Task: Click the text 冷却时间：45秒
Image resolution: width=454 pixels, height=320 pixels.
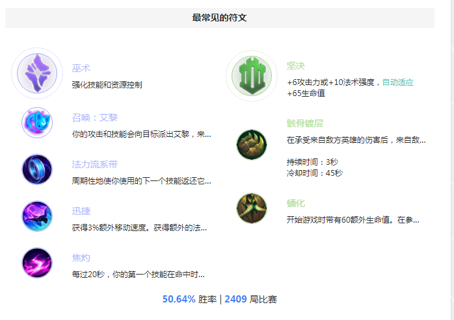Action: click(315, 173)
